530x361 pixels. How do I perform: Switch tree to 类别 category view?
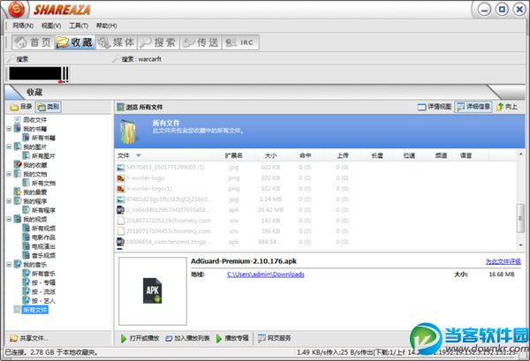click(x=49, y=107)
